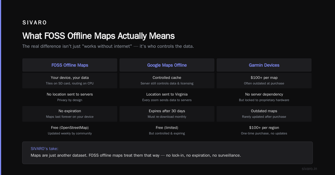This screenshot has height=175, width=335.
Task: Click 'Maps last forever on your device'
Action: pos(70,117)
